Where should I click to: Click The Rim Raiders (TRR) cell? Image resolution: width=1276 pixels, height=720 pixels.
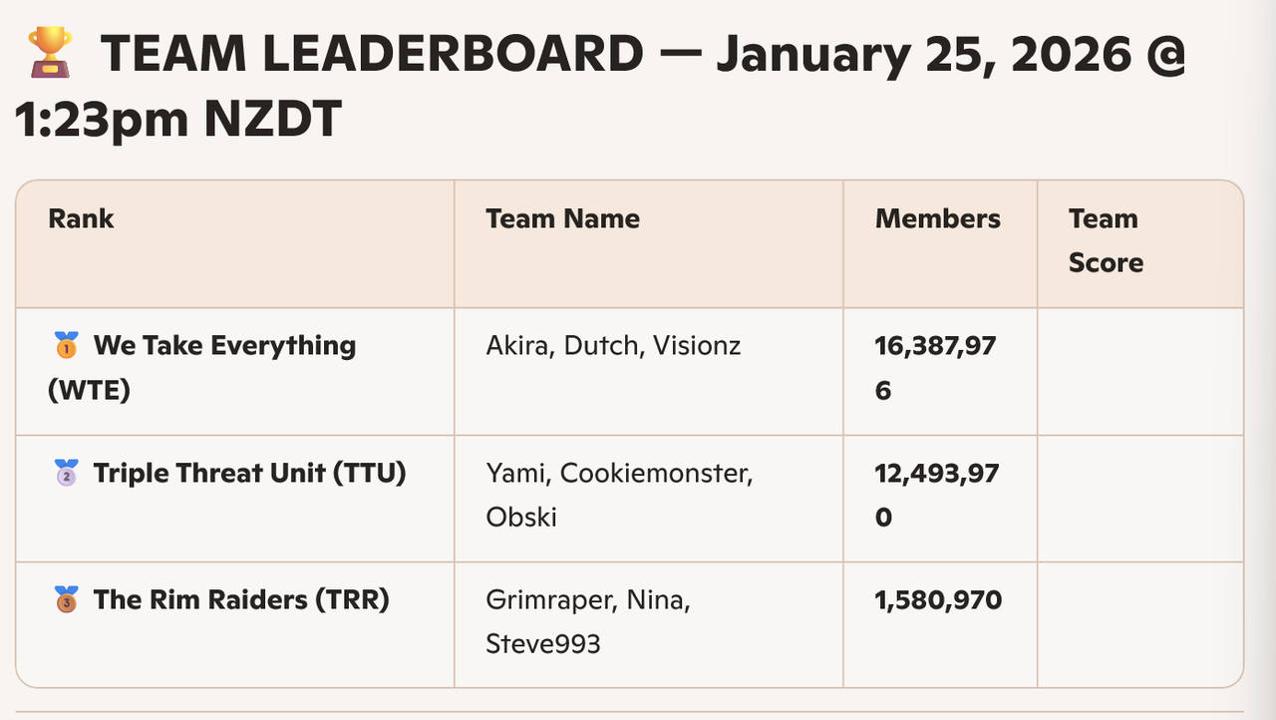click(240, 600)
